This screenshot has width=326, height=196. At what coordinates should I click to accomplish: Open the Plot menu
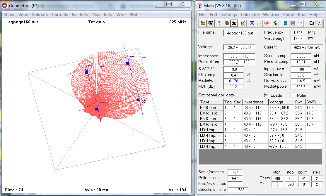[x=134, y=15]
